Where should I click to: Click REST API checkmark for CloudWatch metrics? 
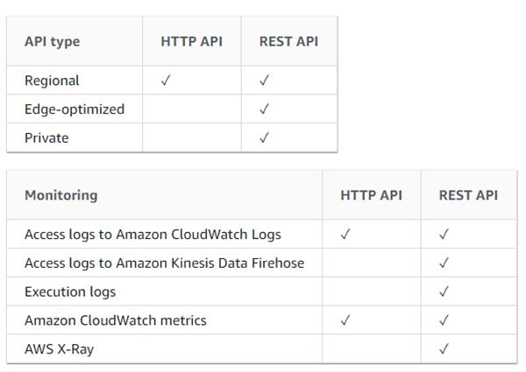tap(444, 320)
